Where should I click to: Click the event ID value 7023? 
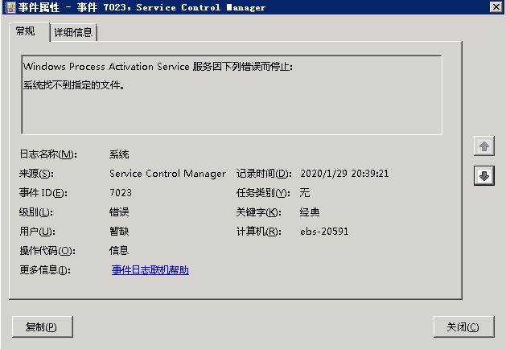click(x=121, y=193)
